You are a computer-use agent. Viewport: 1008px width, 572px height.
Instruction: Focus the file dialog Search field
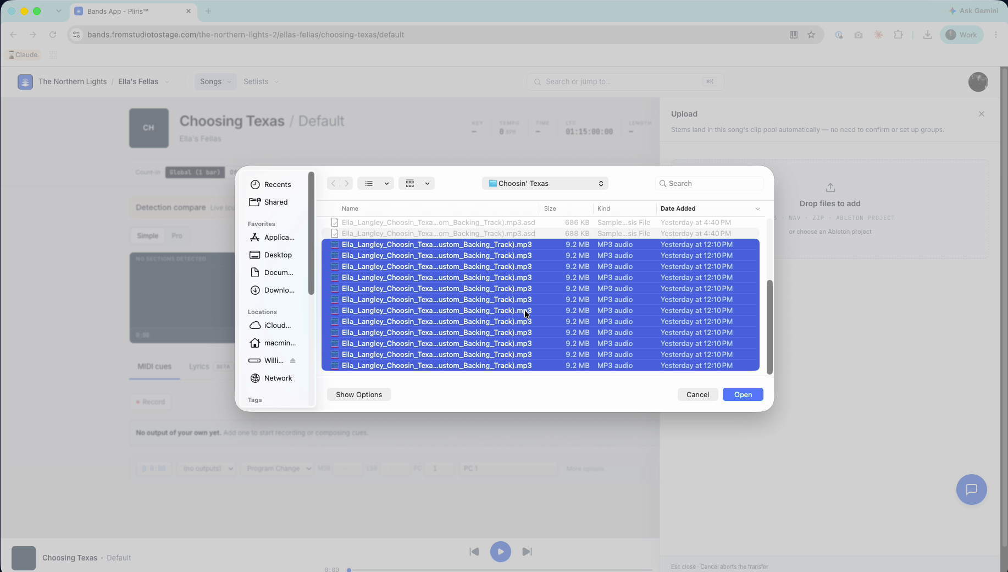[x=710, y=183]
